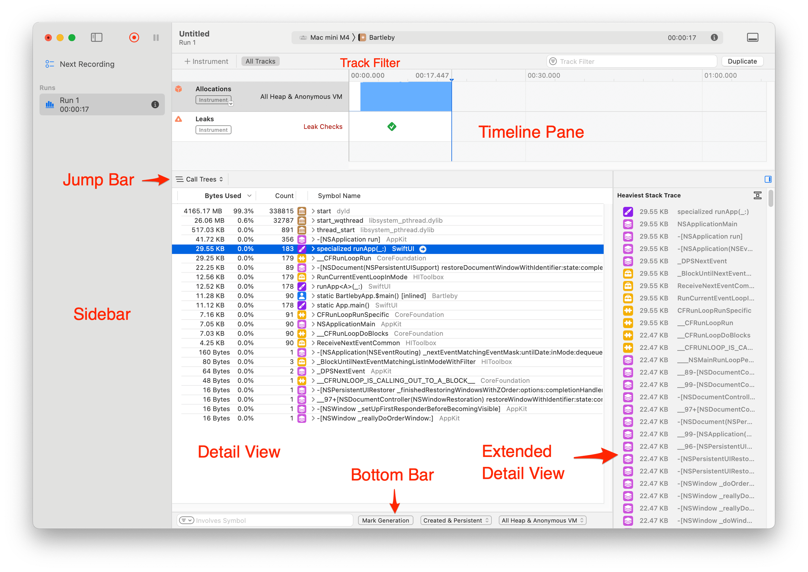Toggle the extended detail inspector icon
Screen dimensions: 808x572
click(x=768, y=179)
